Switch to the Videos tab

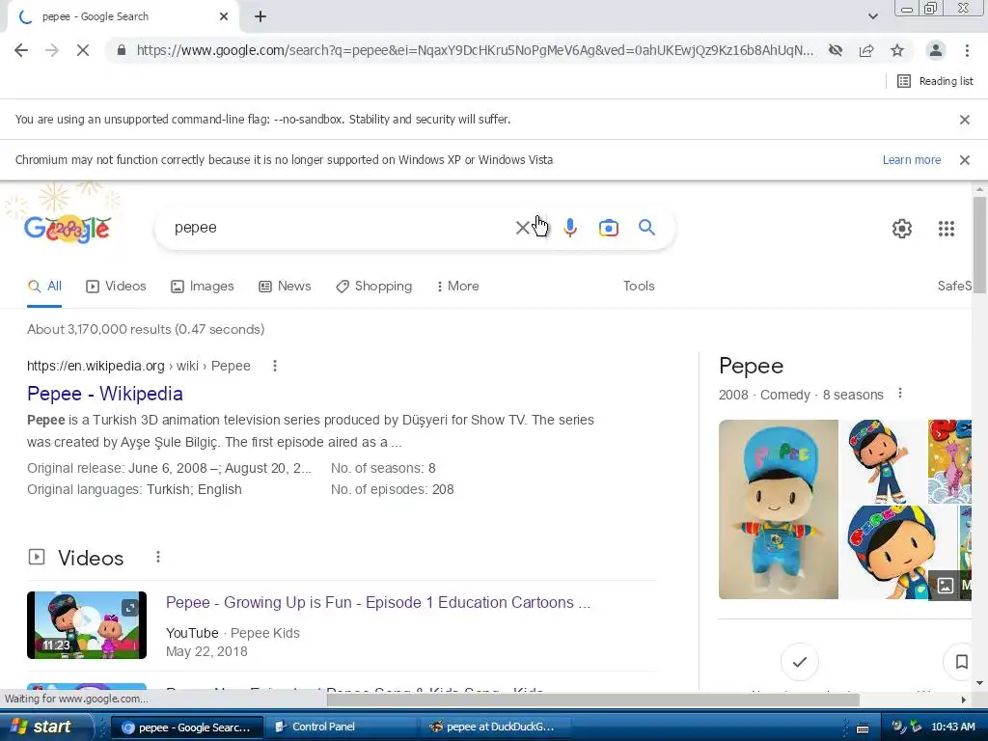click(116, 286)
